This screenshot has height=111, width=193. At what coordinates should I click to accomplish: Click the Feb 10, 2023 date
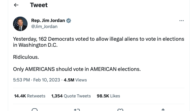pyautogui.click(x=47, y=80)
